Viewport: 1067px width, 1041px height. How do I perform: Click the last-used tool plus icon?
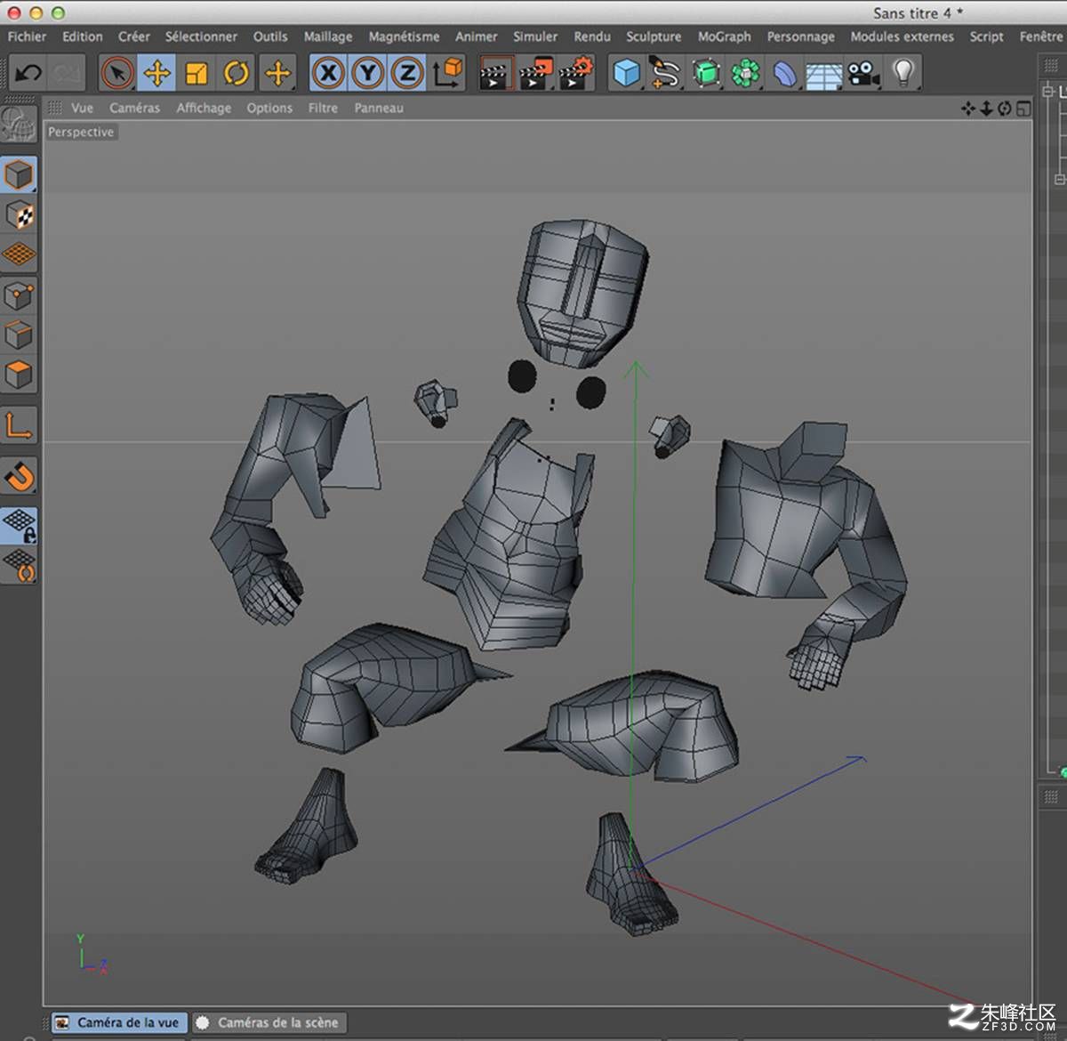click(x=277, y=73)
